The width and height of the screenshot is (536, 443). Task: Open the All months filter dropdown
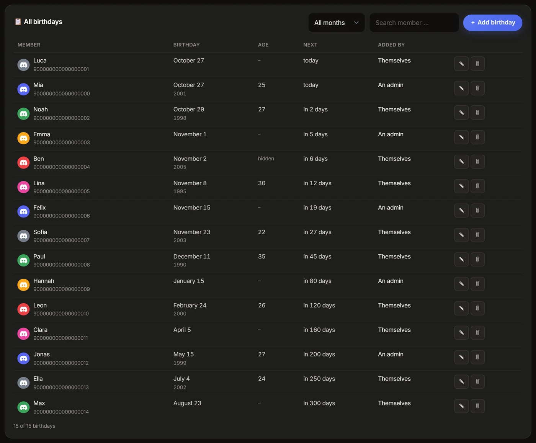pyautogui.click(x=337, y=23)
